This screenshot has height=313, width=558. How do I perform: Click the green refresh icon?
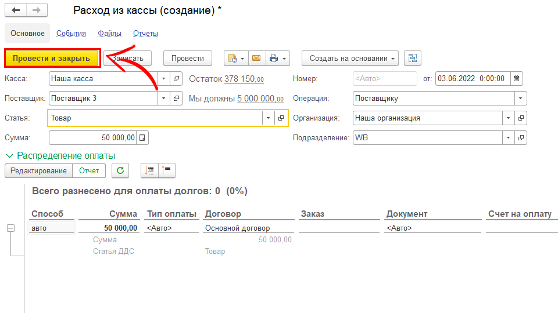120,170
